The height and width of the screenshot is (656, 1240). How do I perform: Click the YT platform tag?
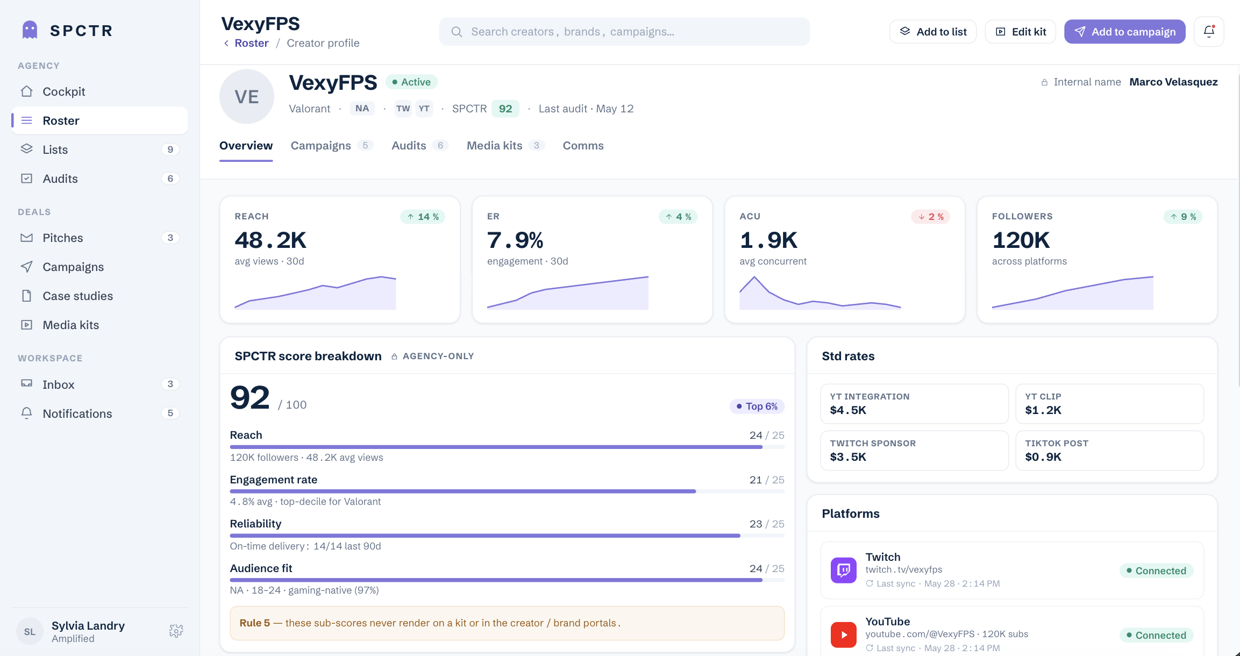pyautogui.click(x=424, y=109)
